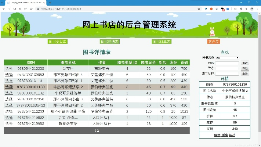
Task: Open the orange 客户表 navigation tab
Action: [213, 42]
